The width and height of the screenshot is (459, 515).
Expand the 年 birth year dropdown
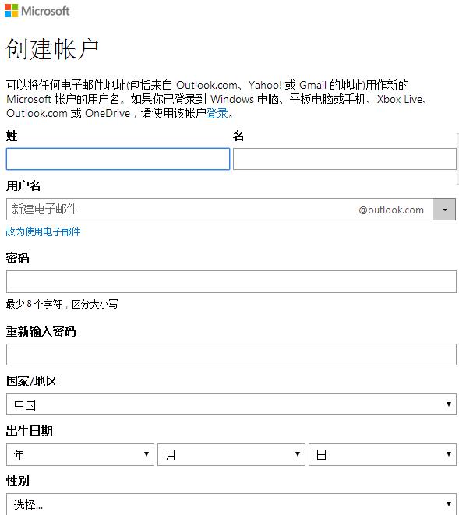80,454
